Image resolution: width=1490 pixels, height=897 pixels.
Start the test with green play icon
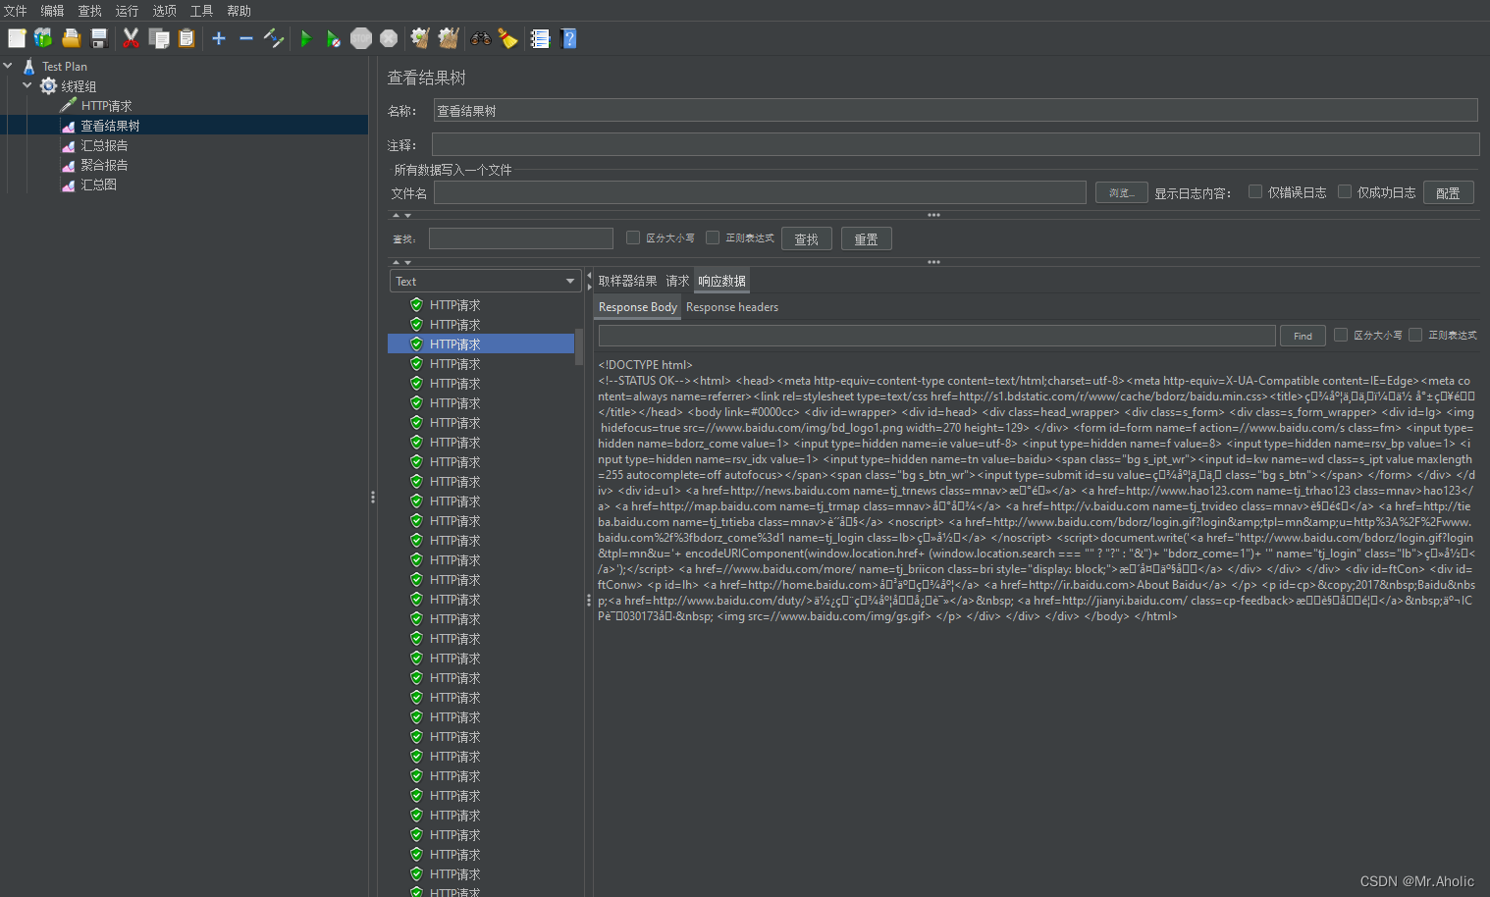tap(306, 38)
